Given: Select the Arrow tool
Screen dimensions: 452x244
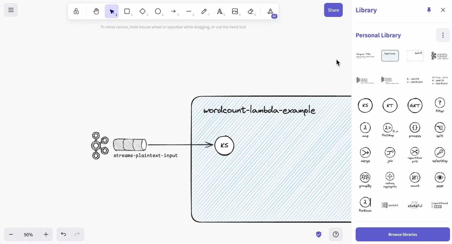Looking at the screenshot, I should [x=173, y=11].
